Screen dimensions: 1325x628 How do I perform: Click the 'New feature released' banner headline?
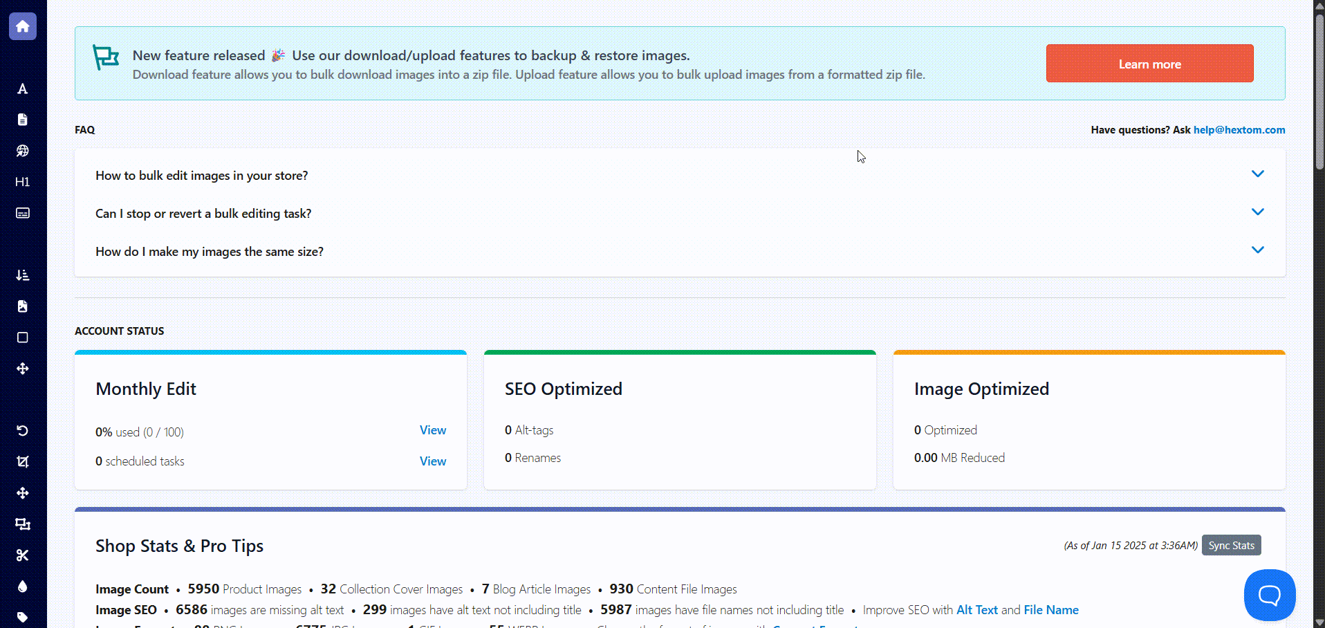click(x=411, y=55)
